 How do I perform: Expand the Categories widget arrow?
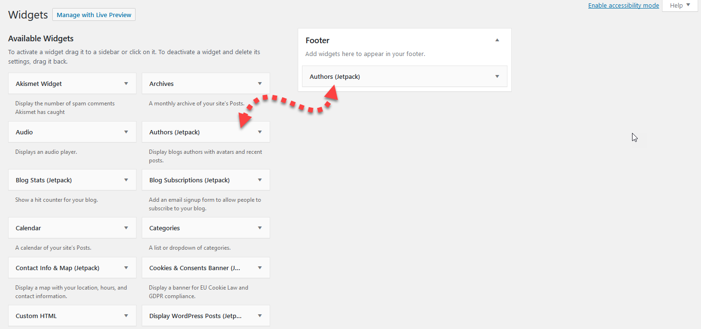[260, 228]
